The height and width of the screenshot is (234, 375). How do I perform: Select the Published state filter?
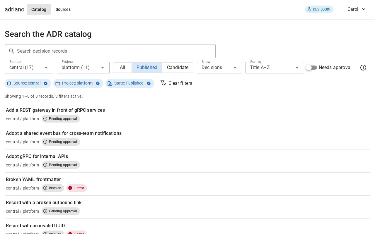click(147, 68)
